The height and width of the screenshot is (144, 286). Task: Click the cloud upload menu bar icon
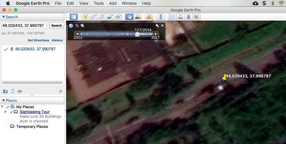(x=255, y=3)
